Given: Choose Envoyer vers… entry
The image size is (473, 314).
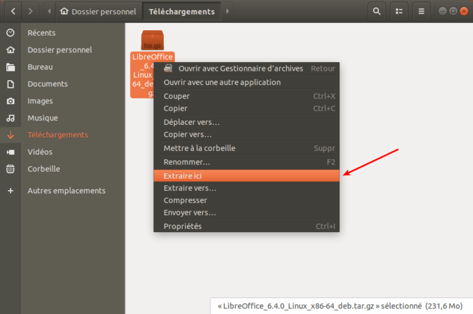Looking at the screenshot, I should 246,212.
